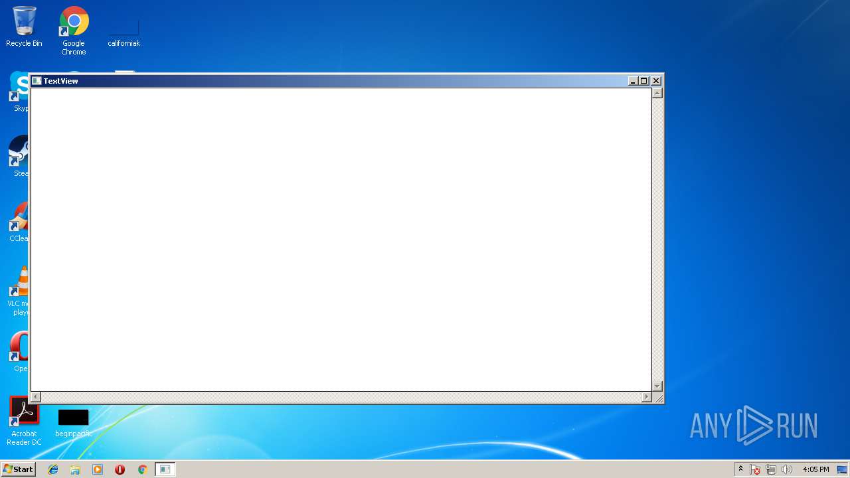Viewport: 850px width, 478px height.
Task: Open Windows Explorer folder in taskbar
Action: pos(75,469)
